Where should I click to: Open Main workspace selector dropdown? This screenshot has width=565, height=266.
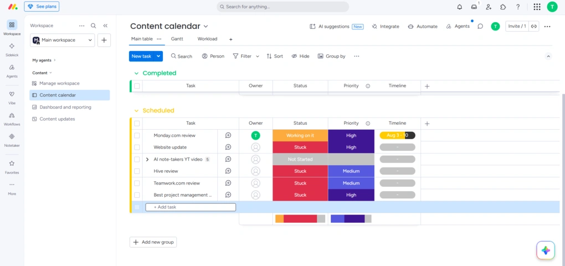(63, 40)
